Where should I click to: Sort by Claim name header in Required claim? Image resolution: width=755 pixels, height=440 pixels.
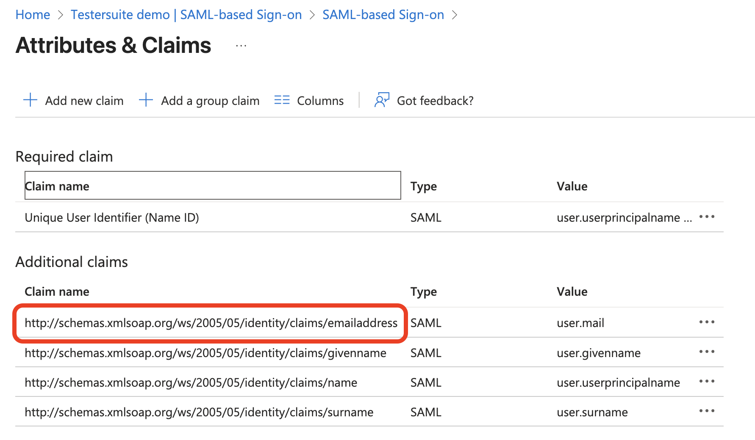[x=57, y=186]
